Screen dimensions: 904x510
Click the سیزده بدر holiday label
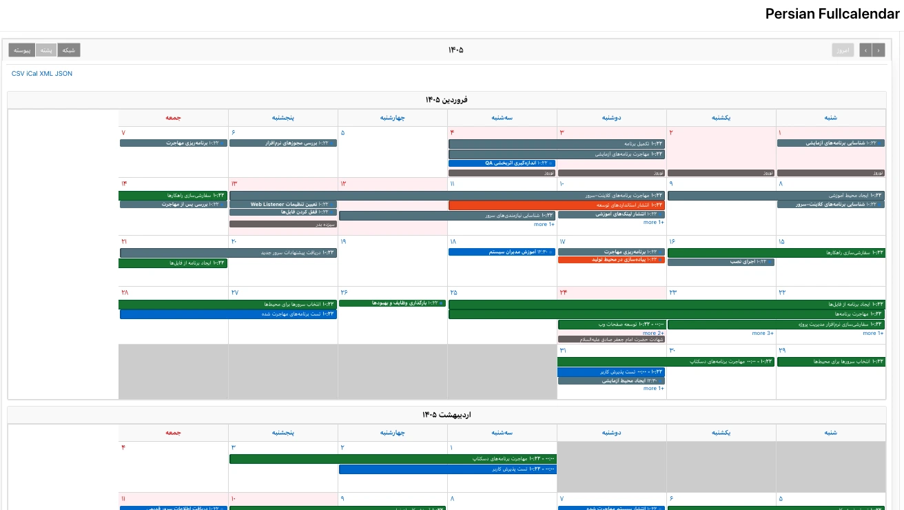tap(283, 224)
